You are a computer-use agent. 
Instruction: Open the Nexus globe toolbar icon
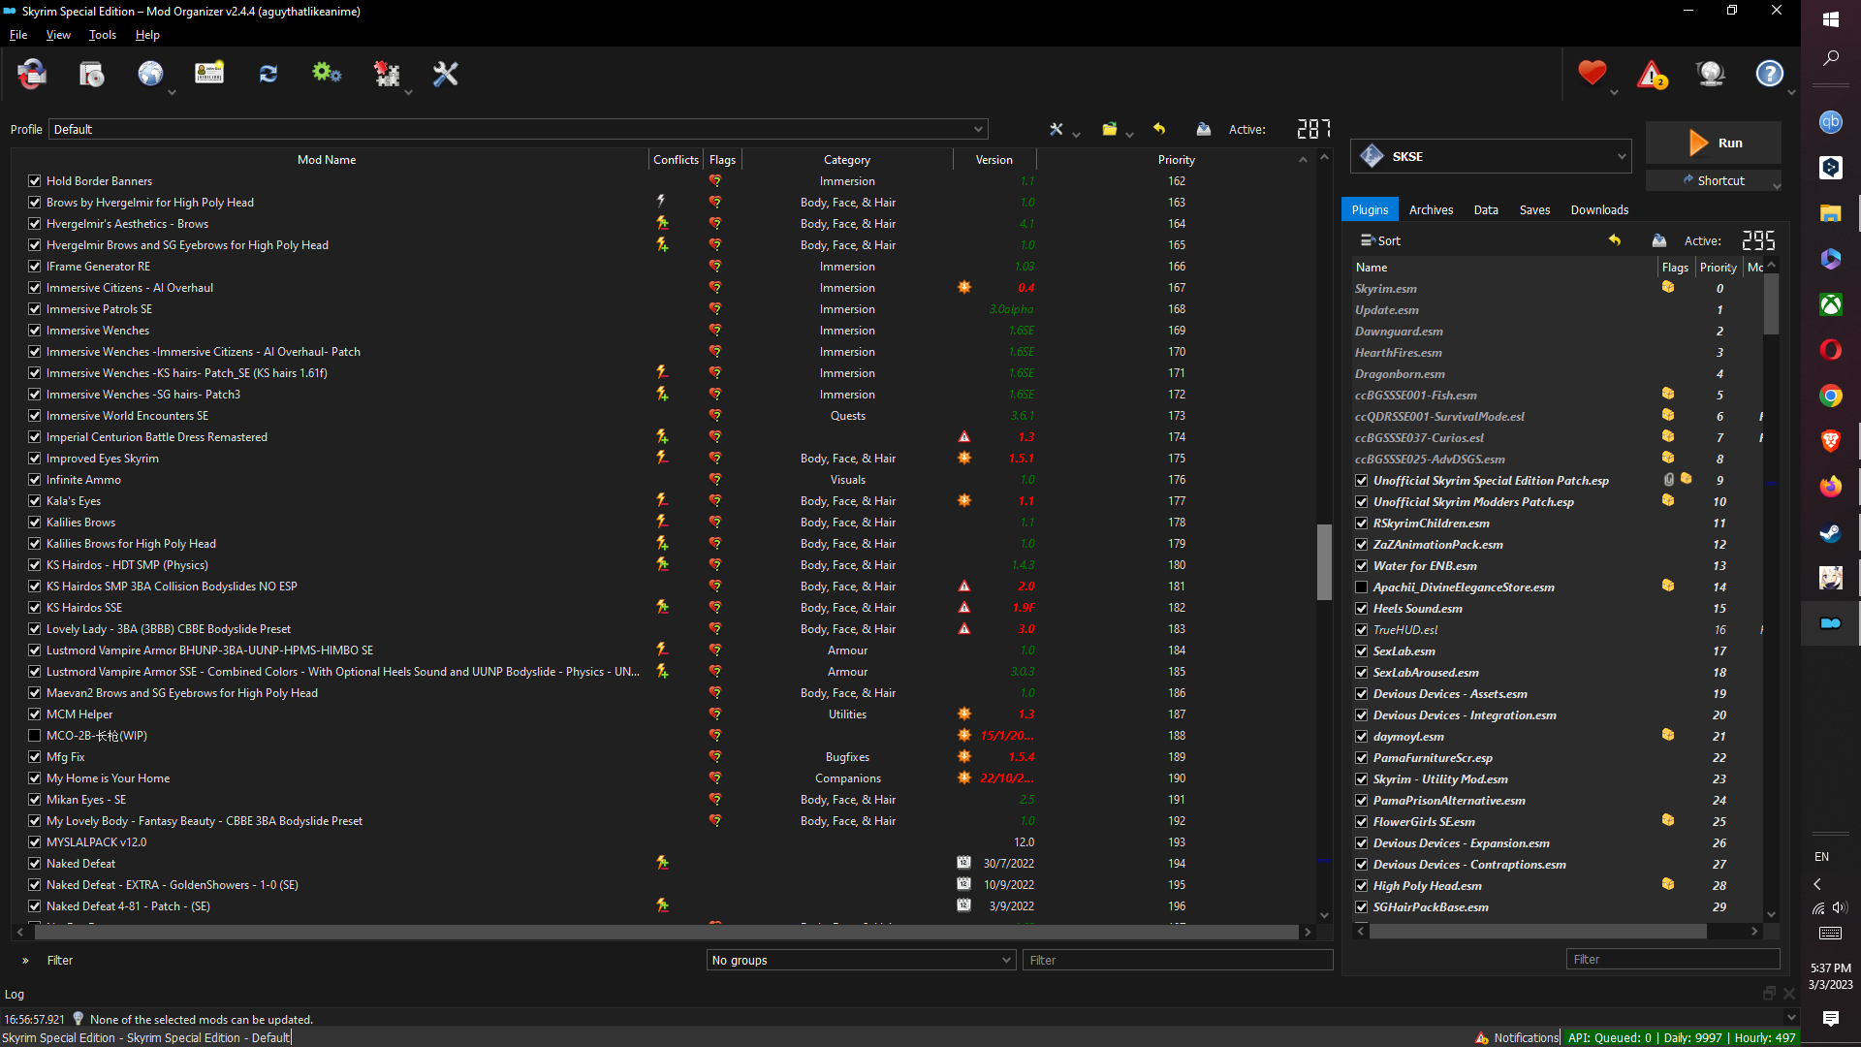150,74
